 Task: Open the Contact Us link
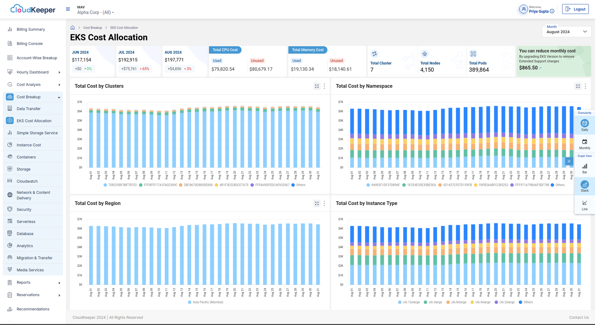(x=579, y=317)
